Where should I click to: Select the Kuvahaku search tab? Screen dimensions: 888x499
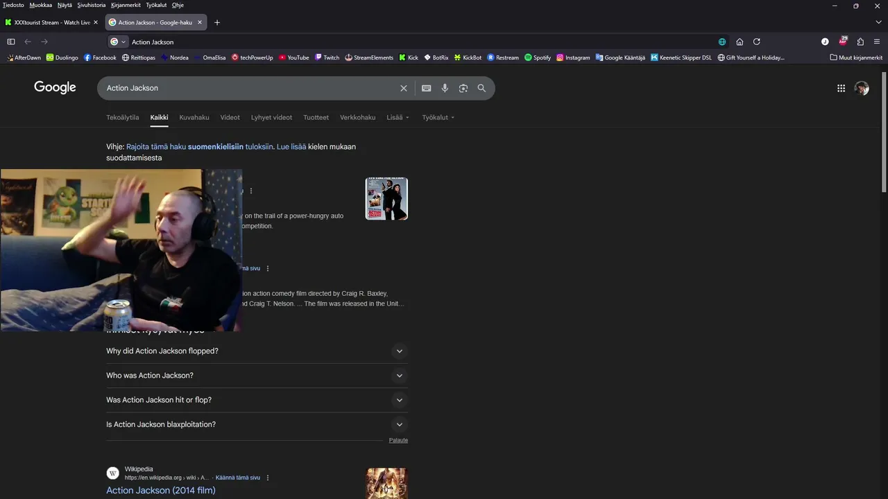tap(194, 117)
